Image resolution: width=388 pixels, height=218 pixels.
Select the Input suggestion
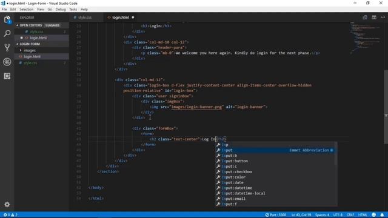click(275, 150)
